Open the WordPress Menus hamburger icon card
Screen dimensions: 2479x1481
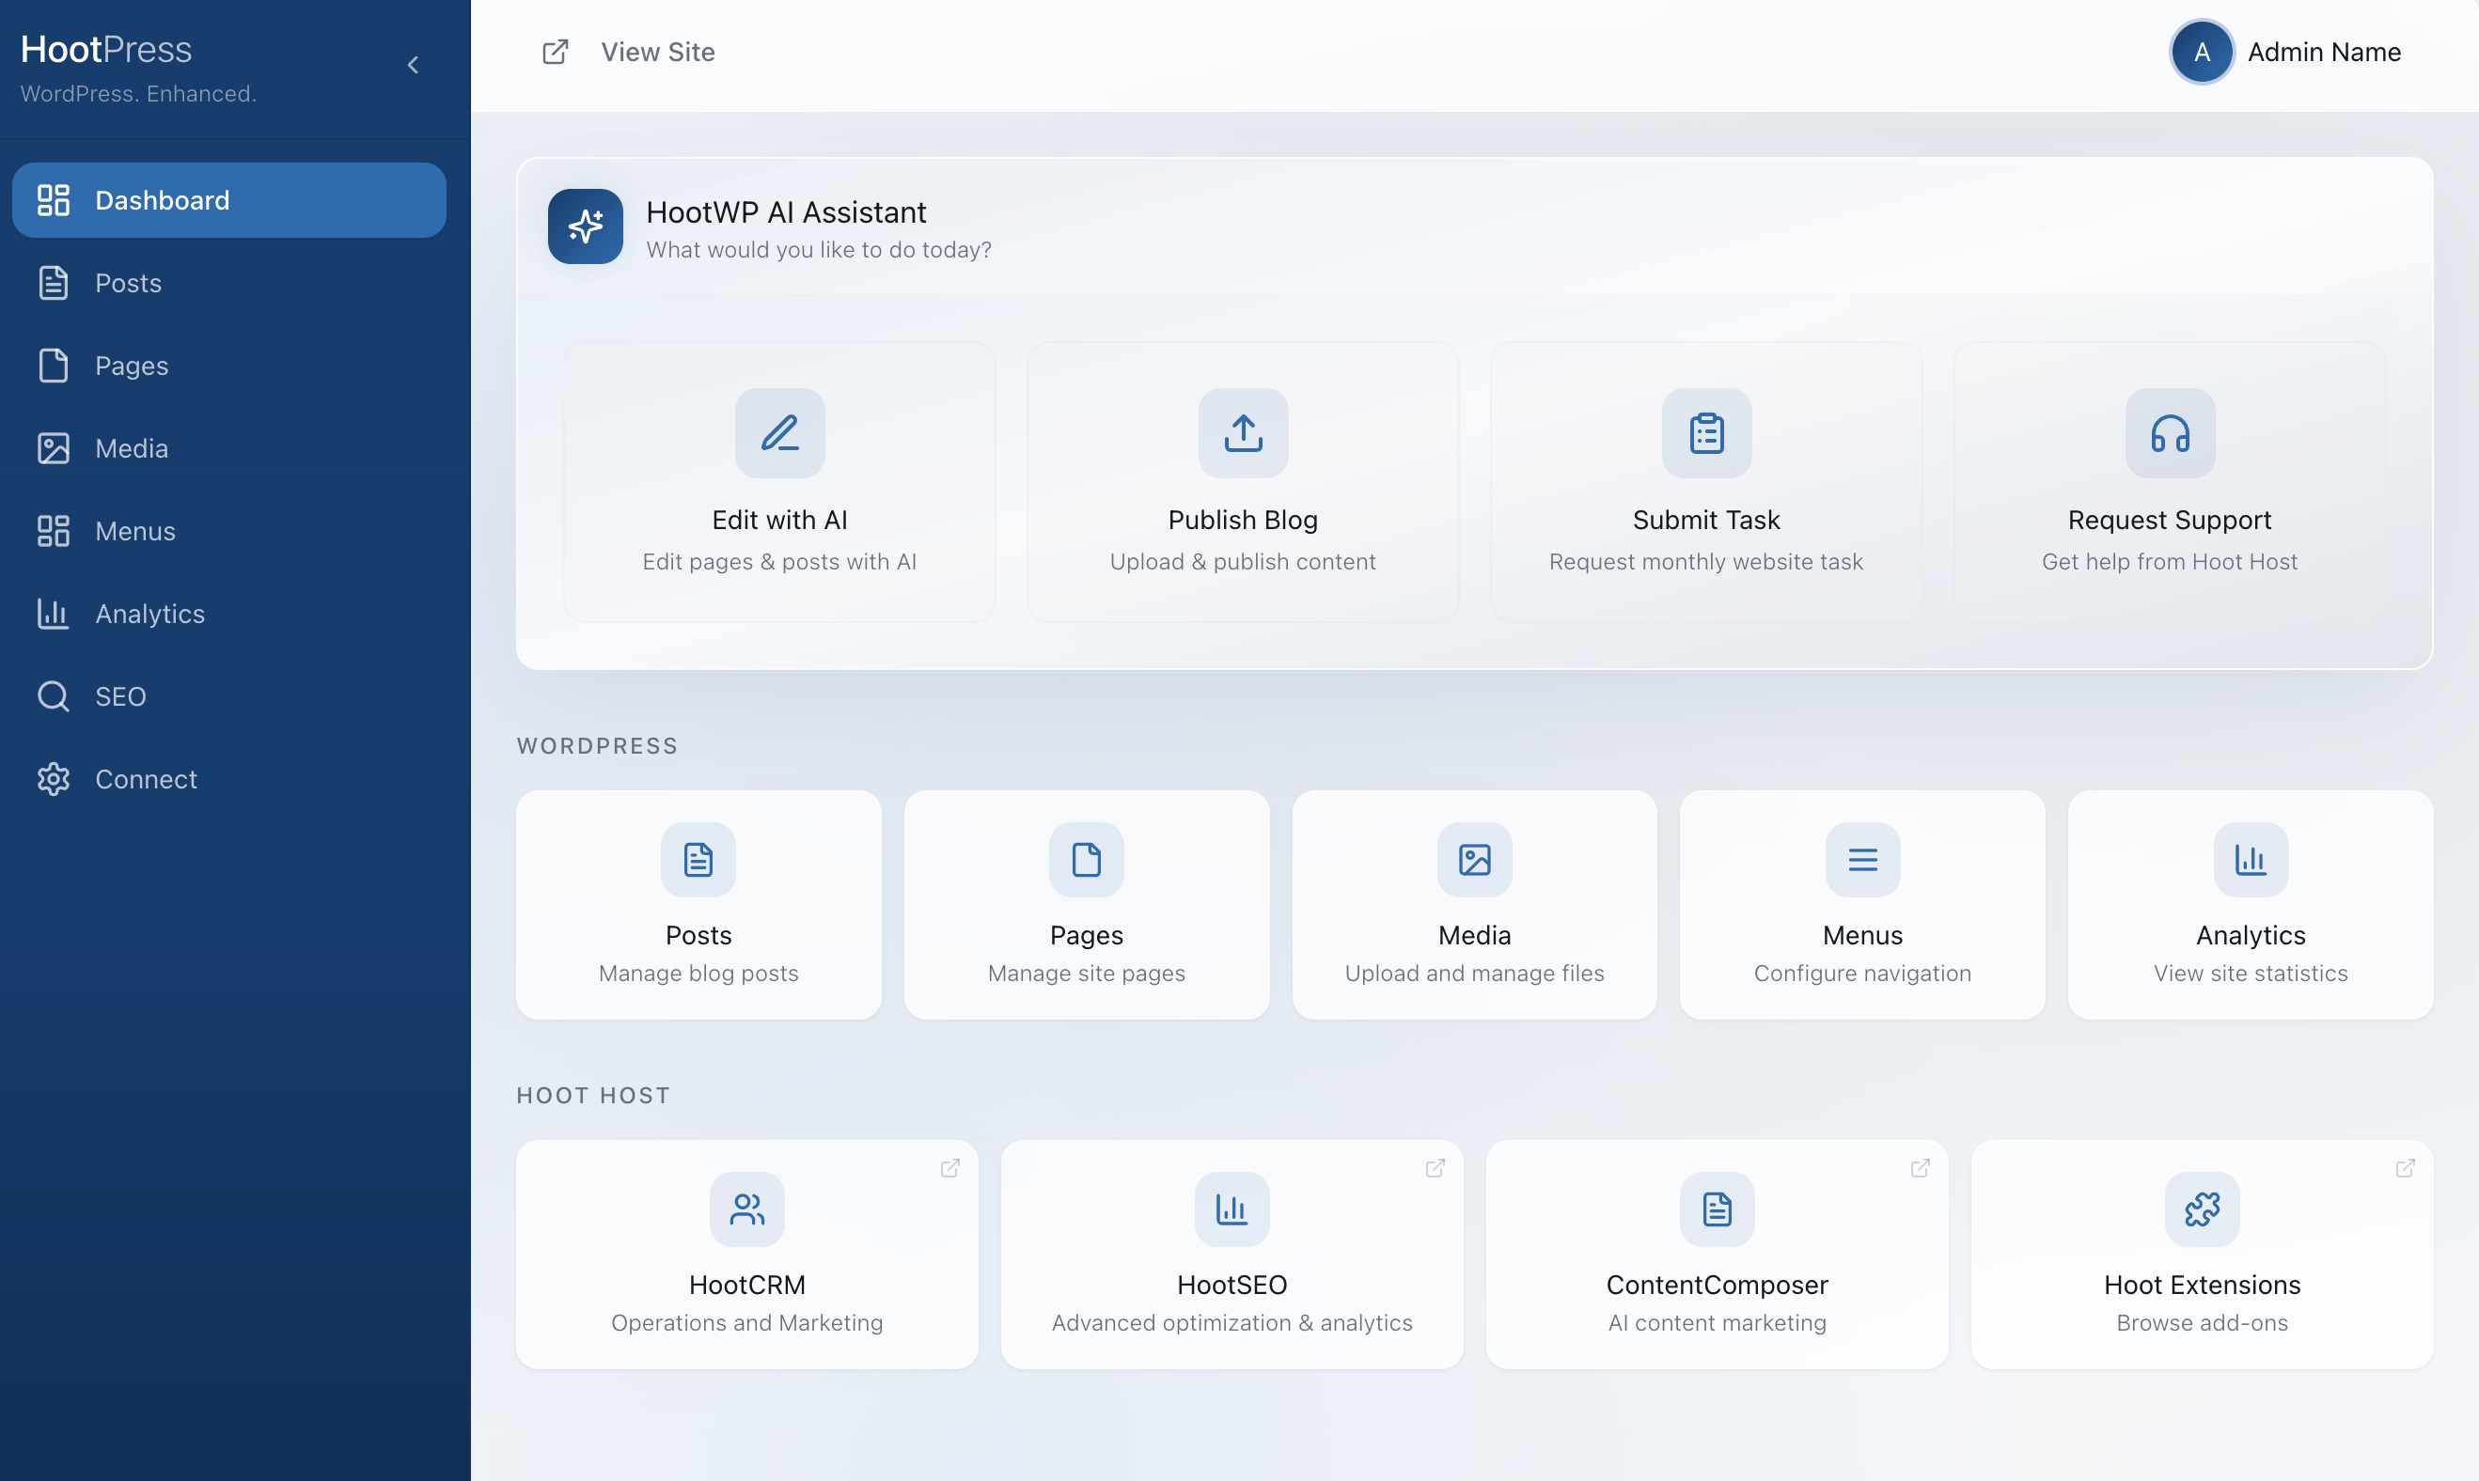click(x=1862, y=859)
